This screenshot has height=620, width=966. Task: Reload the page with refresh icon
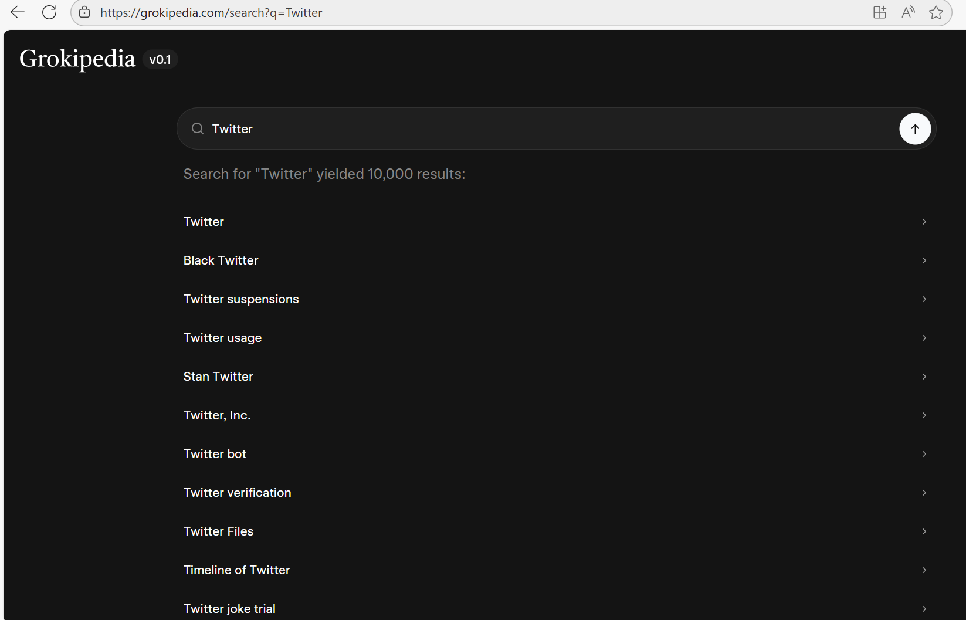point(49,12)
